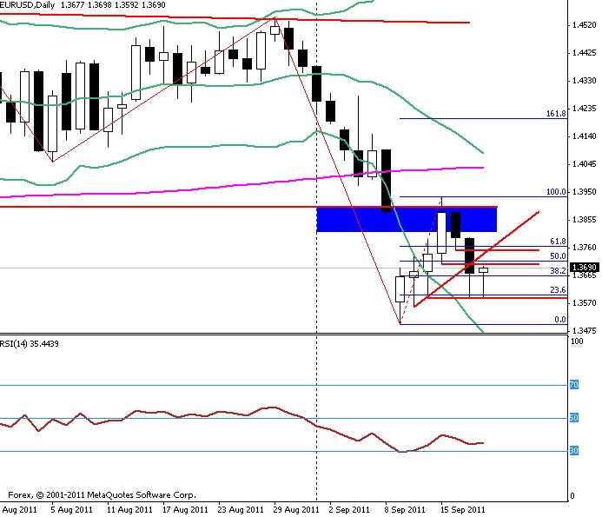The width and height of the screenshot is (602, 517).
Task: Click the date label 8 Sep 2011
Action: pos(405,510)
